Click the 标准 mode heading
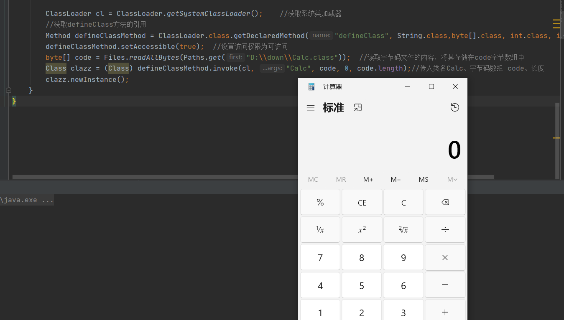 click(x=333, y=108)
